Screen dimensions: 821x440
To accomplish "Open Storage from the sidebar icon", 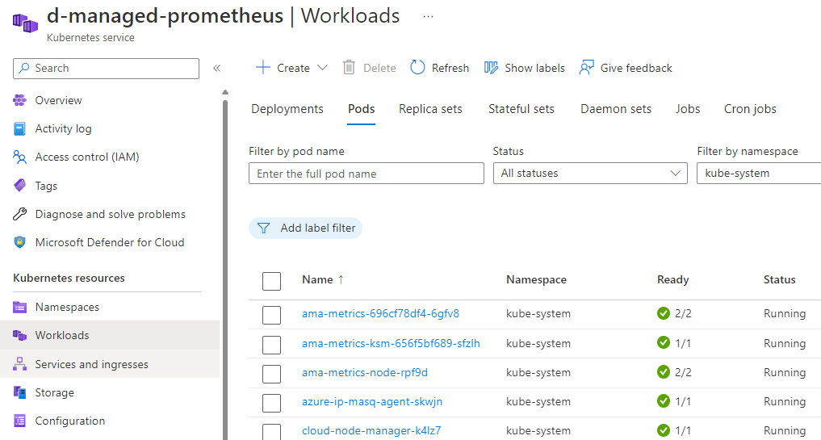I will pyautogui.click(x=20, y=392).
